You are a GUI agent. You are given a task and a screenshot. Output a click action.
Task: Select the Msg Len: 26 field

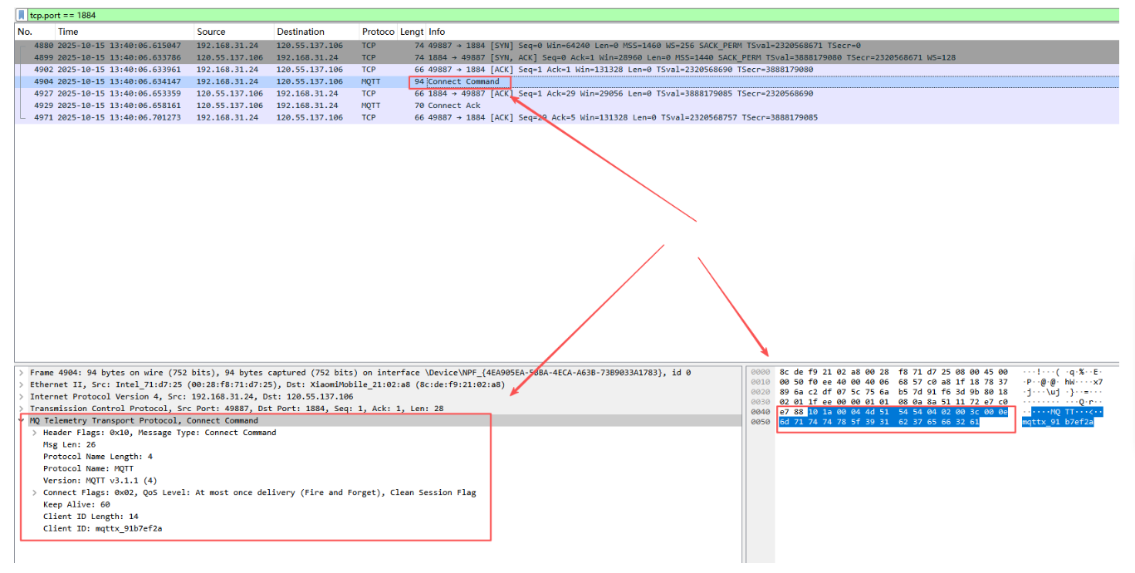(68, 444)
